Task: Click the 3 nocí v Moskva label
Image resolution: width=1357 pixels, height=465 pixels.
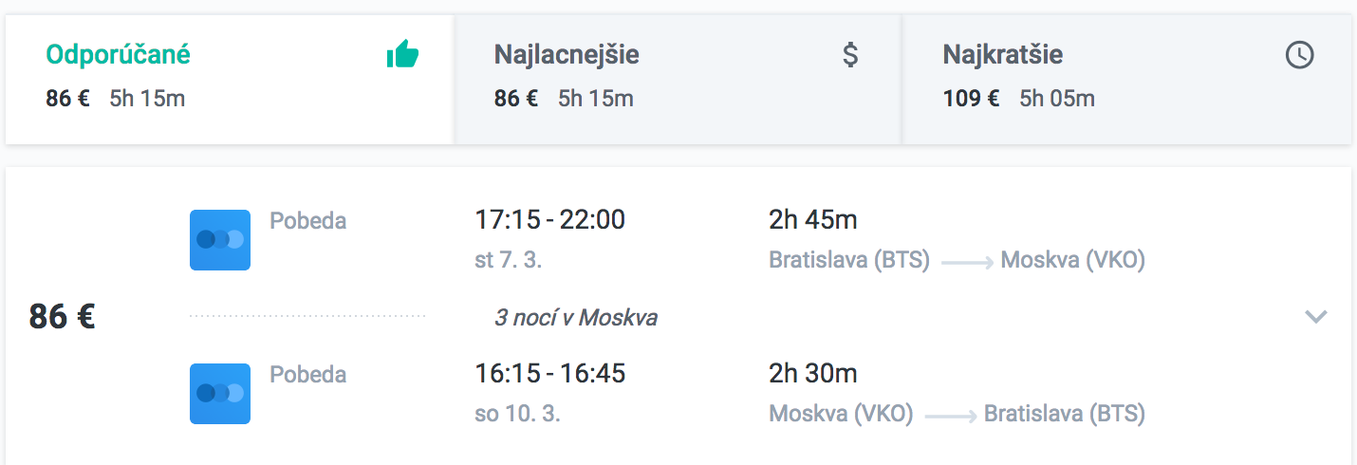Action: 576,317
